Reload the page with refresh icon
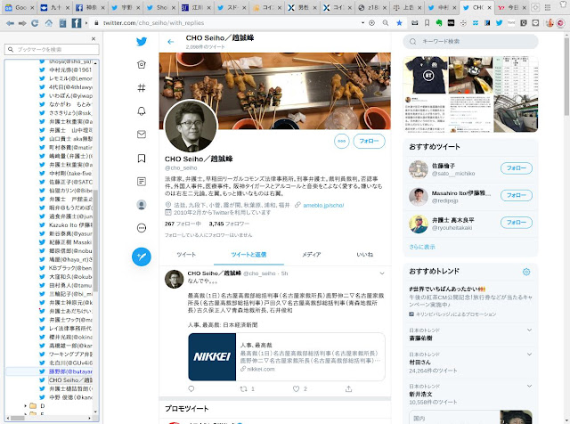This screenshot has width=570, height=424. pos(35,23)
